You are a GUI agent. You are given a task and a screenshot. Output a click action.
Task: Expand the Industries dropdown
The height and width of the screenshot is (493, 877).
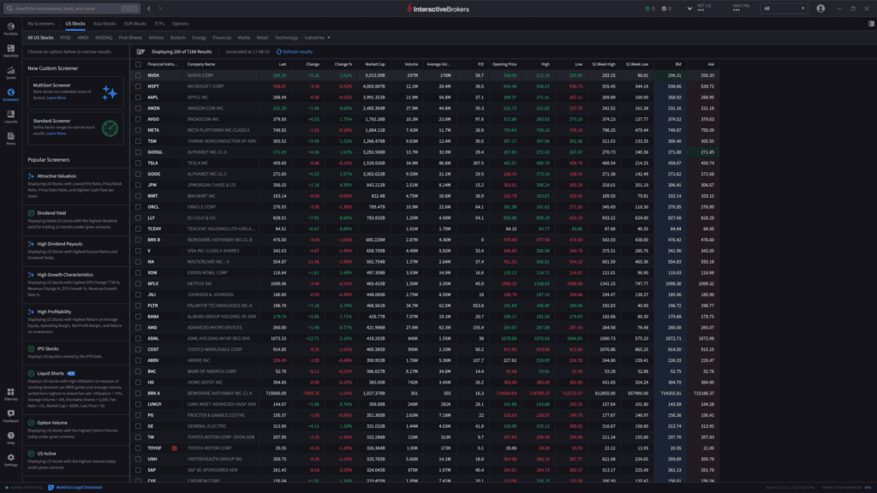click(x=319, y=38)
